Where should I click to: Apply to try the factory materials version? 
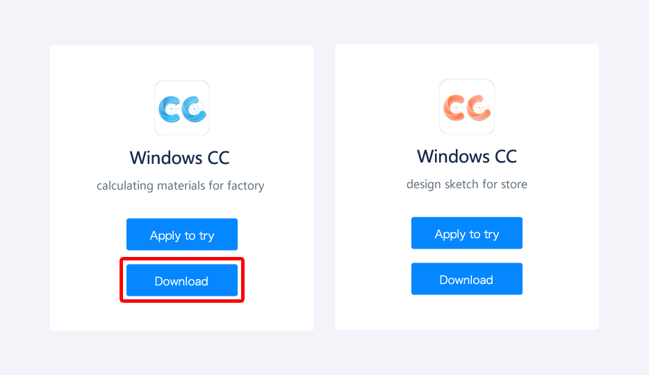182,235
